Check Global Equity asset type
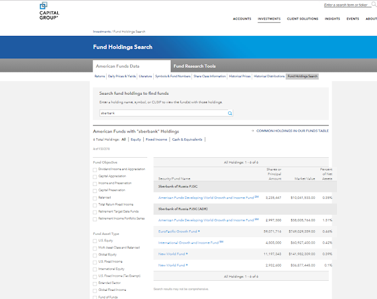The image size is (377, 299). point(95,255)
